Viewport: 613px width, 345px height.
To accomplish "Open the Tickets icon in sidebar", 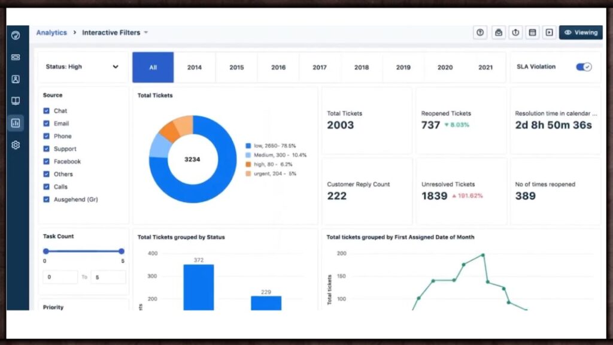I will pyautogui.click(x=16, y=57).
